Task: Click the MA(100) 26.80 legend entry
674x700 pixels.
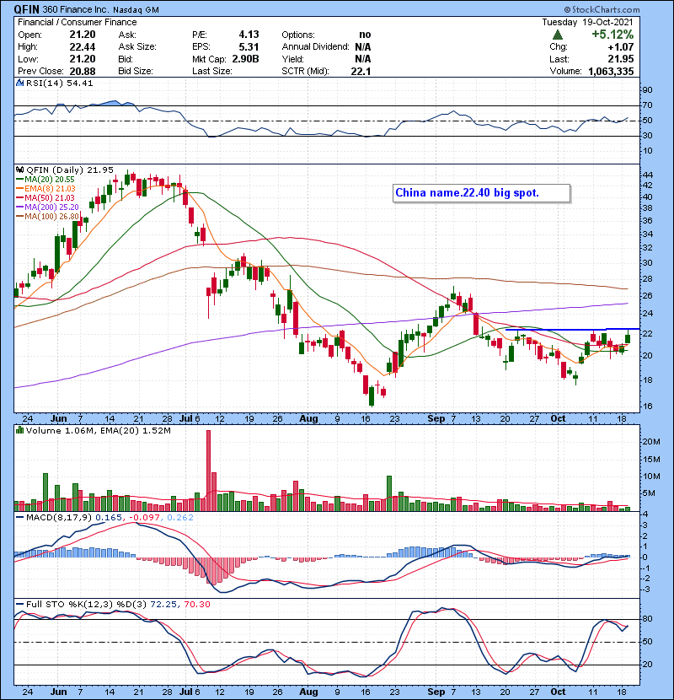Action: tap(48, 217)
